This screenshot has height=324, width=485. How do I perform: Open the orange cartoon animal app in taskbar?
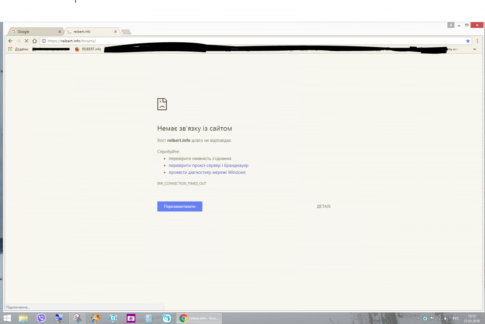95,318
